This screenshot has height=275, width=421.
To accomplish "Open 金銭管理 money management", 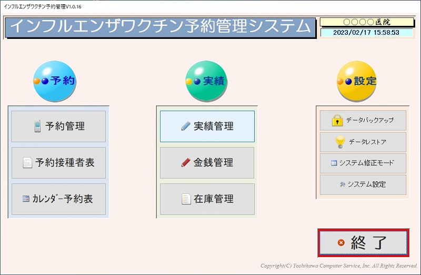I will tap(207, 163).
